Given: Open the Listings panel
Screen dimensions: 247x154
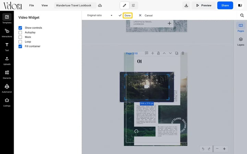Looking at the screenshot, I should pyautogui.click(x=7, y=102).
